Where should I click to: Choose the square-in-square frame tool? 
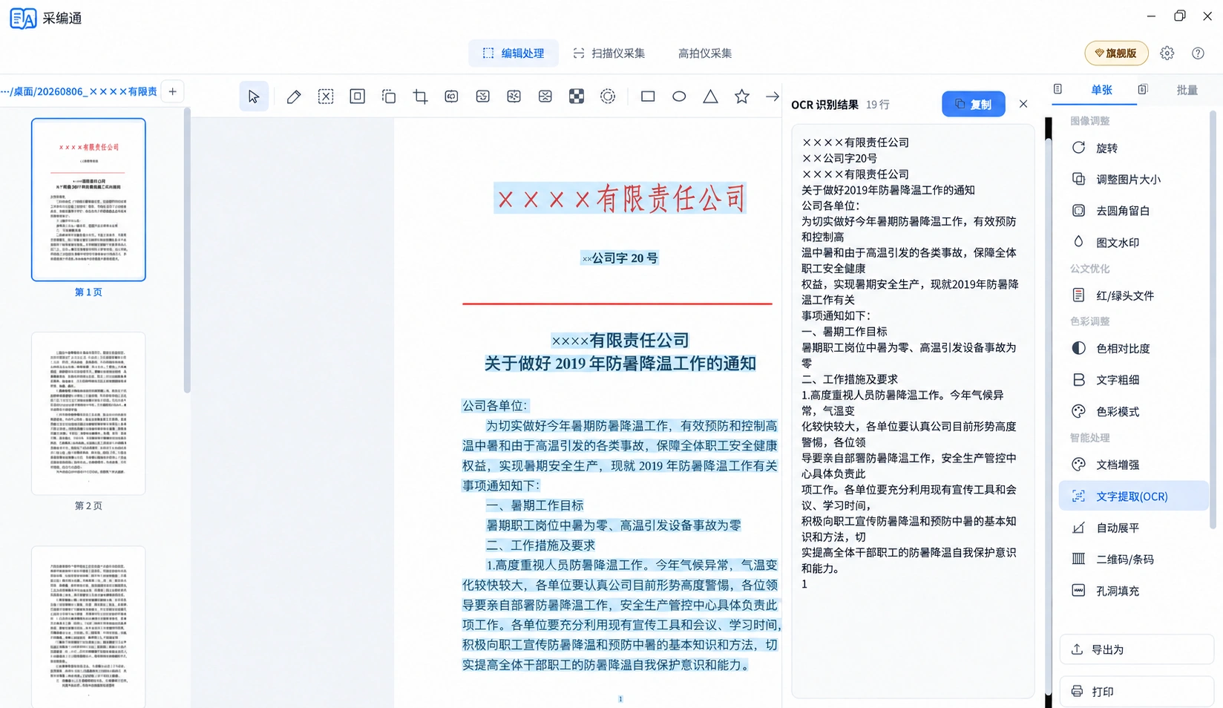click(x=357, y=96)
